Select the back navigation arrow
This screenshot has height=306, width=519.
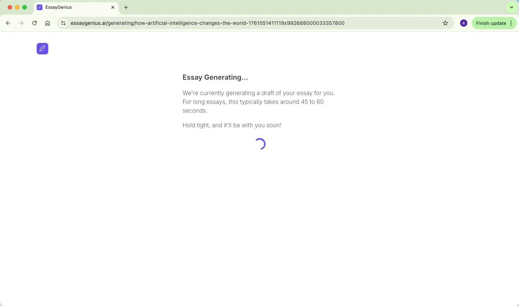8,23
